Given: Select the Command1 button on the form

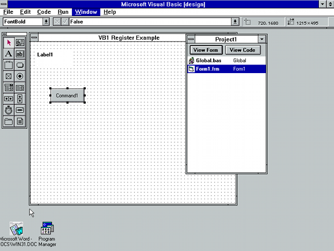Looking at the screenshot, I should click(x=67, y=96).
